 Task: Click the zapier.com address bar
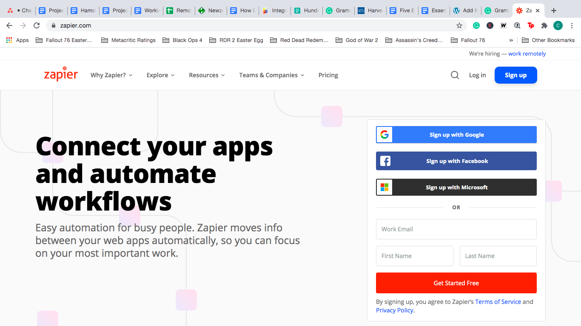255,25
